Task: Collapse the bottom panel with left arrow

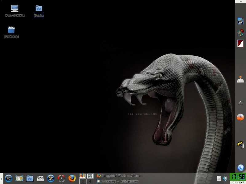Action: click(2, 178)
